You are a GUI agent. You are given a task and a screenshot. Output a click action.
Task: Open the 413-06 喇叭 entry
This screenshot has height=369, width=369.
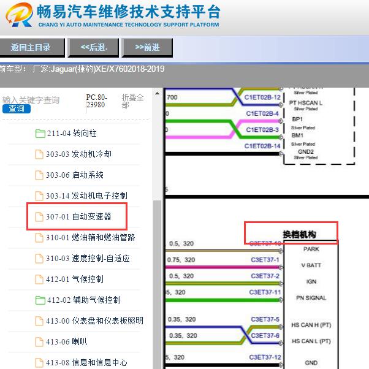67,341
